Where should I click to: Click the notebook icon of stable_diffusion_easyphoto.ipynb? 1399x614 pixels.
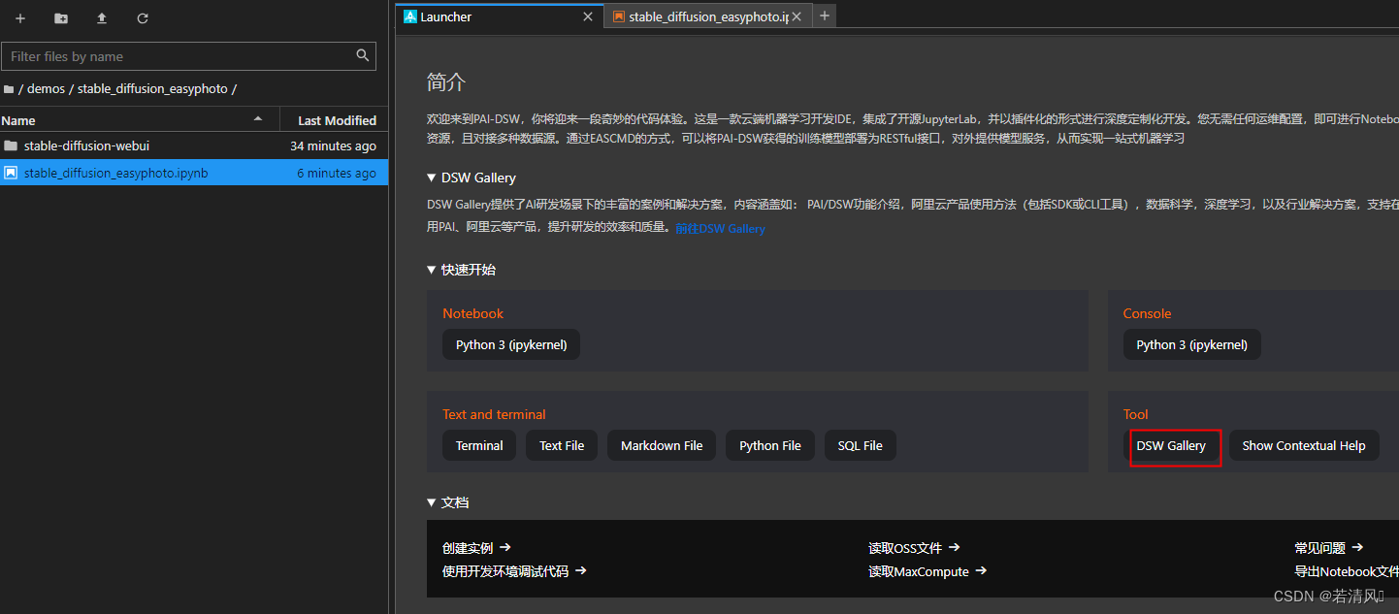tap(11, 173)
